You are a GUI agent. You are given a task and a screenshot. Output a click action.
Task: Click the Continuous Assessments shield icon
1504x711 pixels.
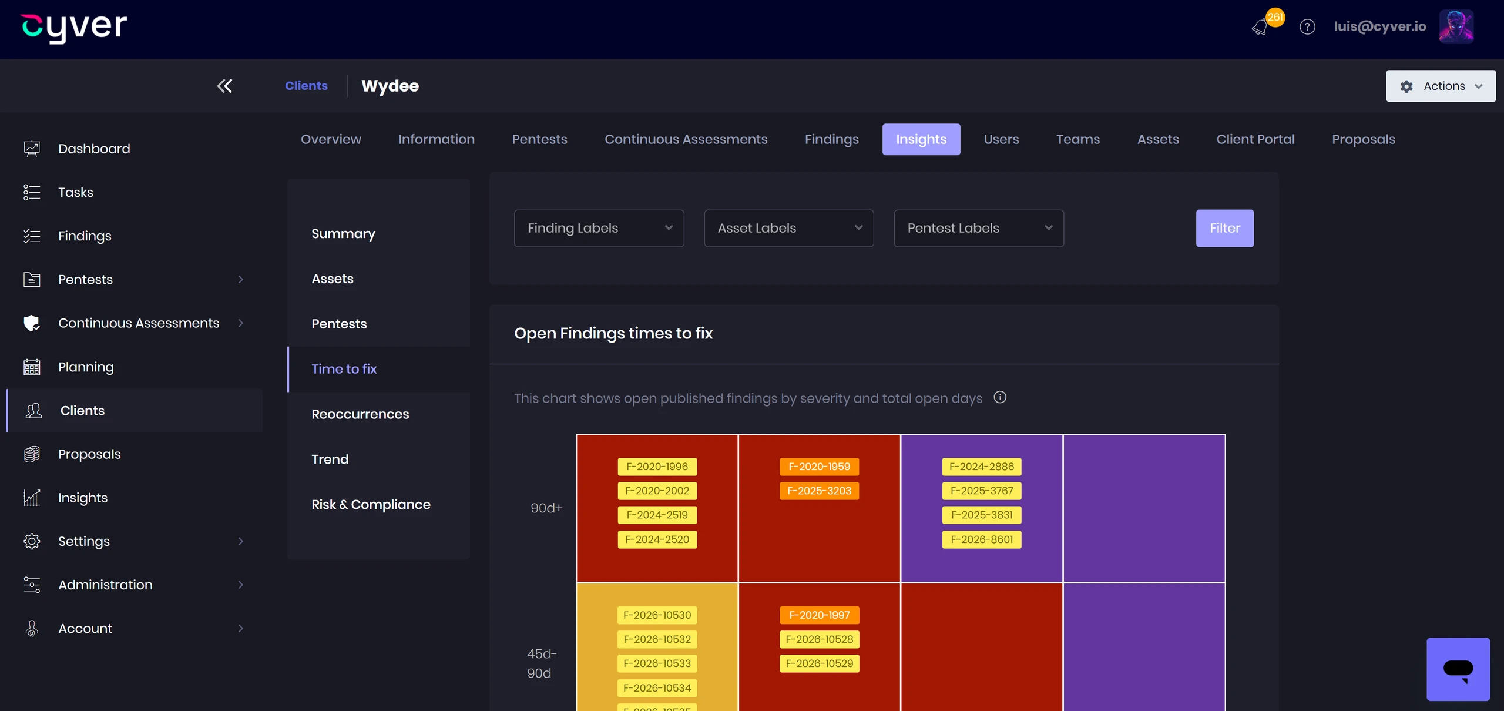click(32, 323)
